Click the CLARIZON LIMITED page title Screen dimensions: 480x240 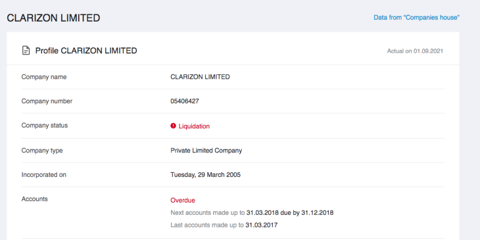[53, 18]
